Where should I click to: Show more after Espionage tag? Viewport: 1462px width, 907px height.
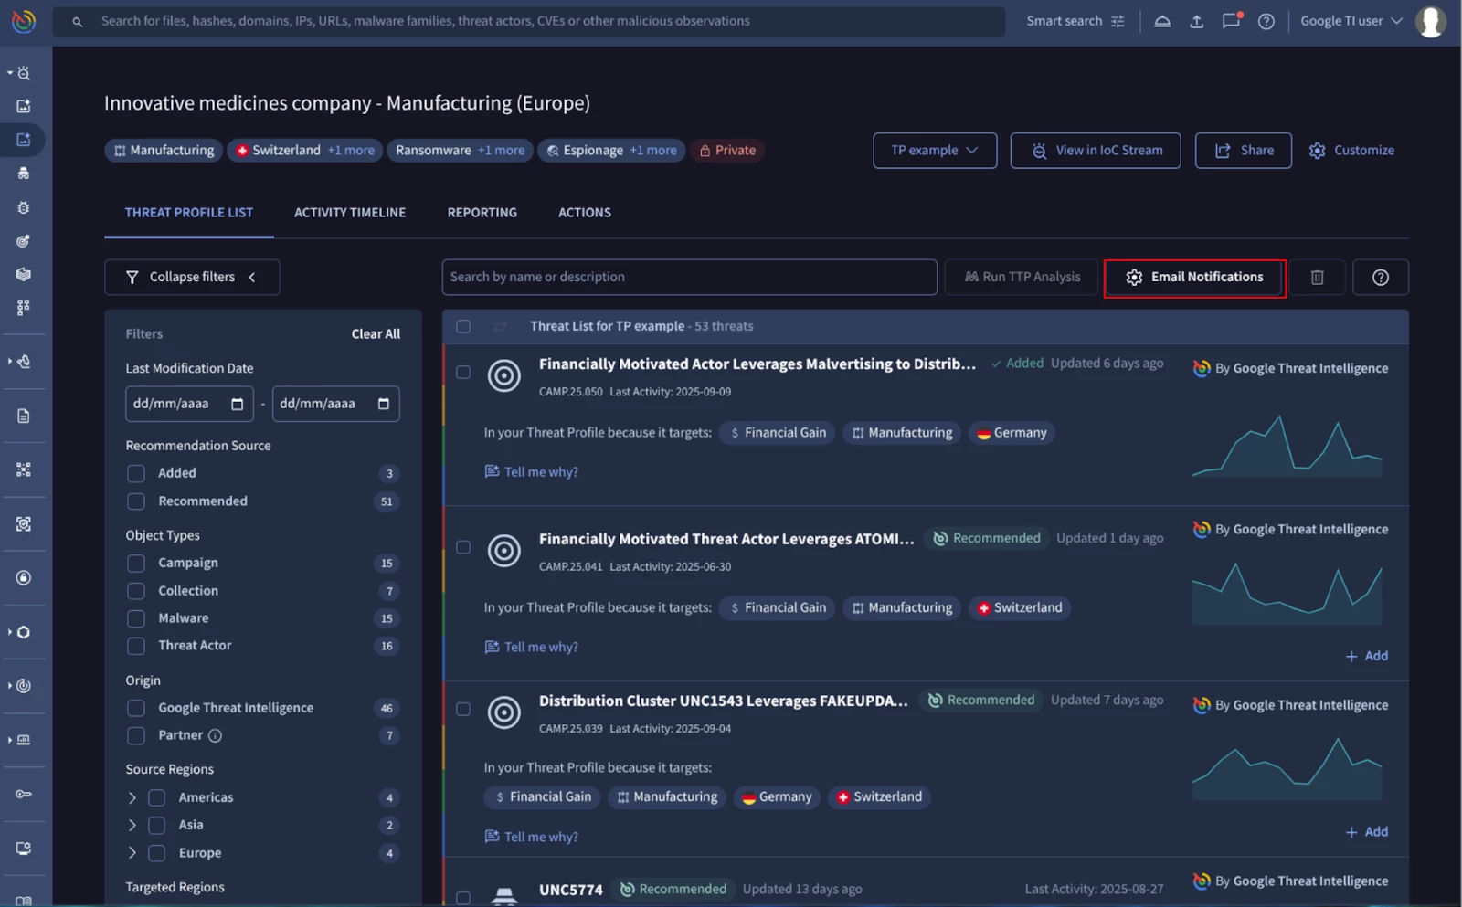coord(652,150)
